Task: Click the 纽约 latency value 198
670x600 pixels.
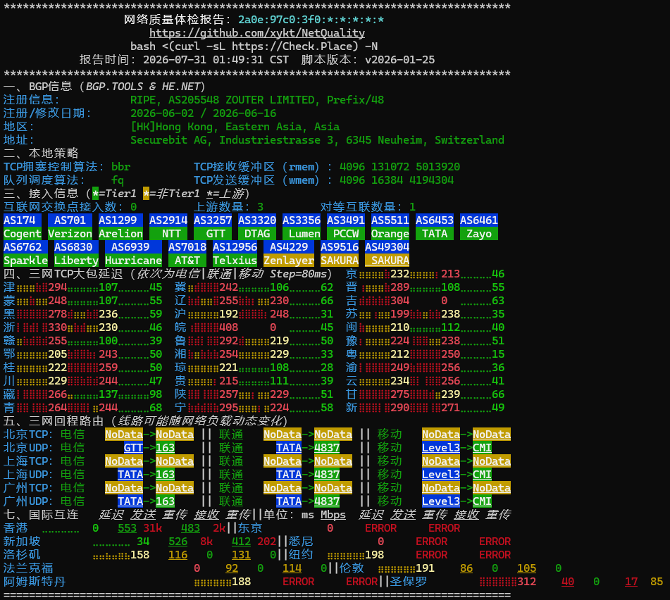Action: [374, 555]
